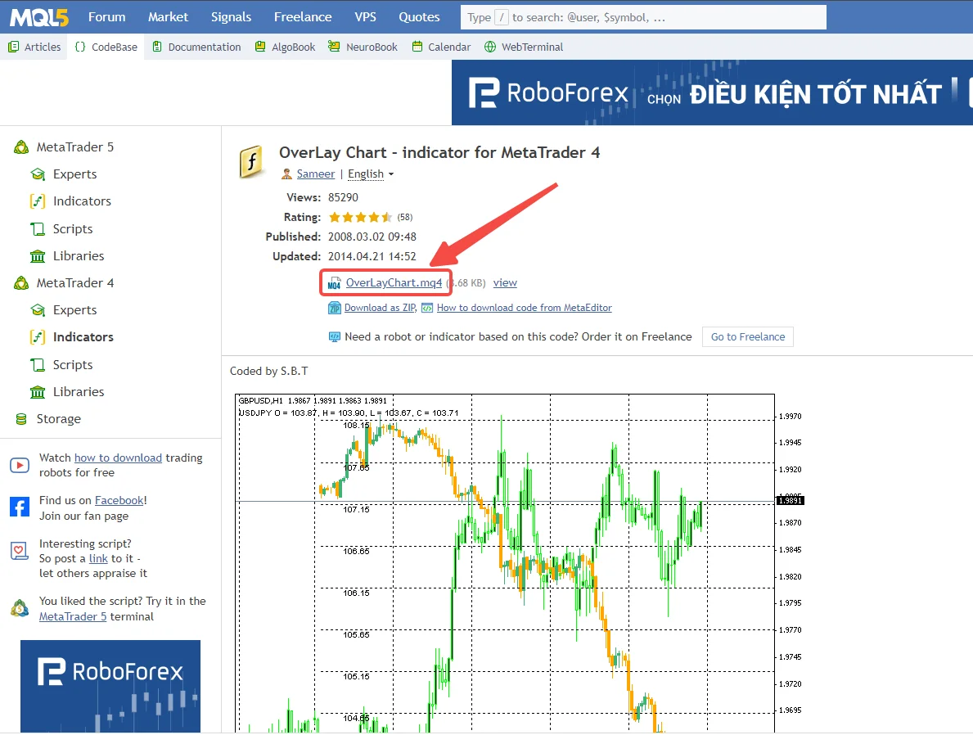
Task: Click the Documentation book icon
Action: point(157,47)
